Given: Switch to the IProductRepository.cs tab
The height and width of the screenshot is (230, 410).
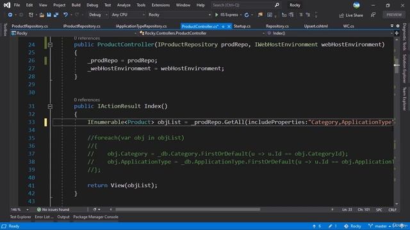Looking at the screenshot, I should click(x=82, y=26).
